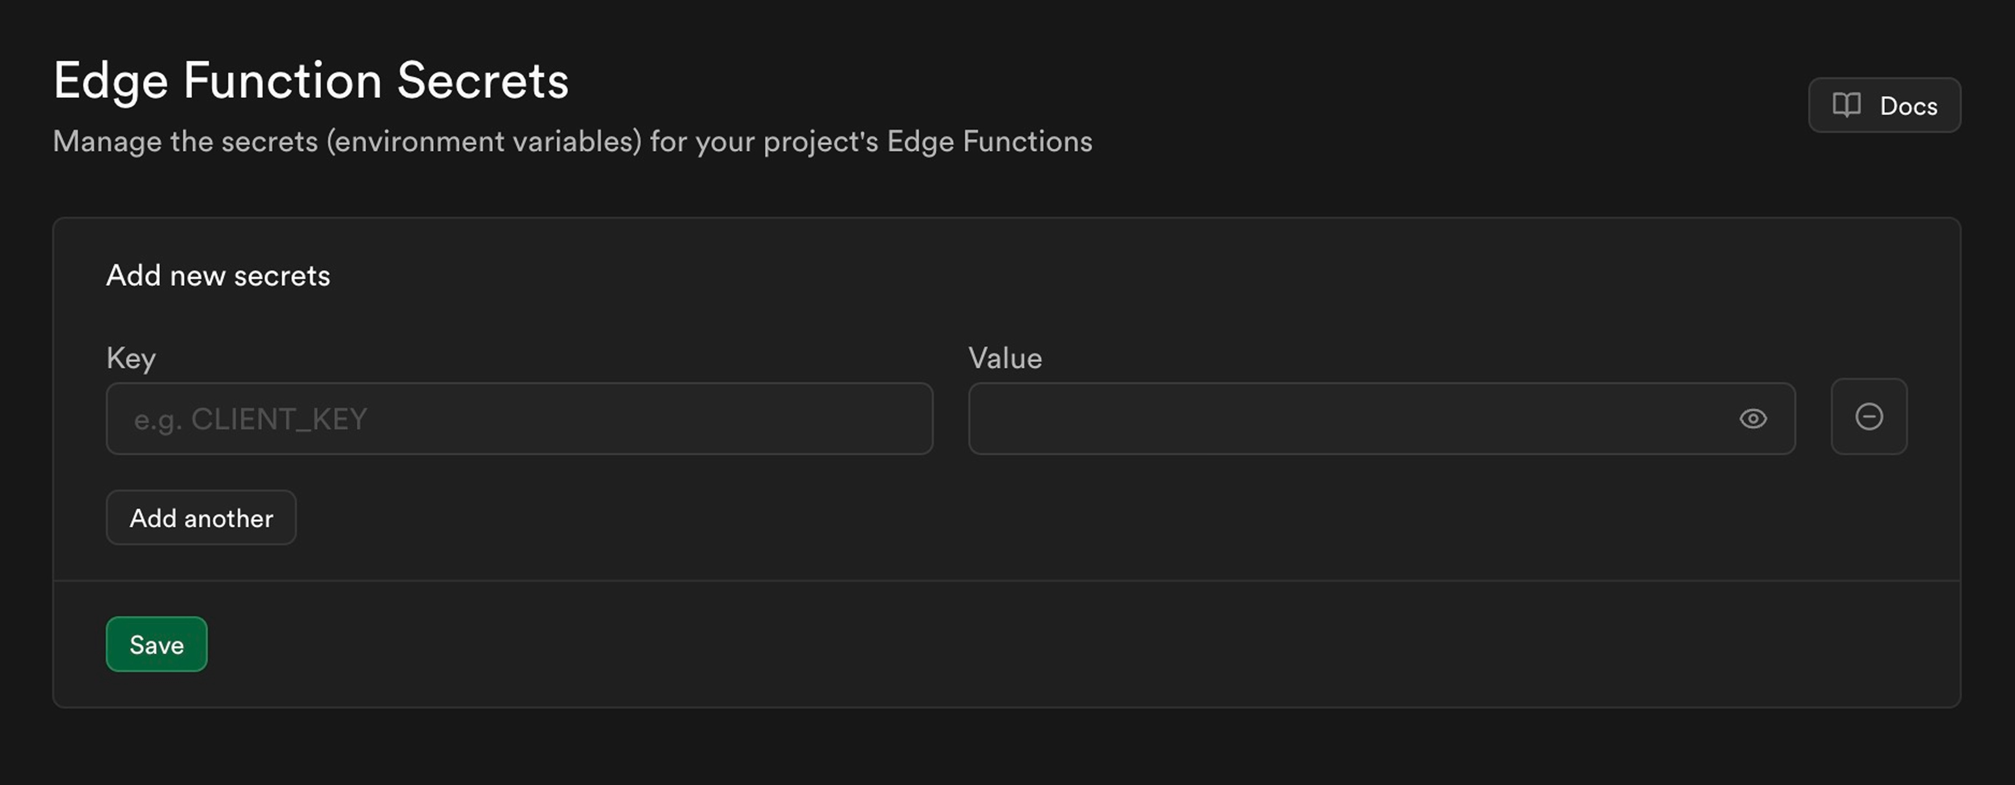Viewport: 2015px width, 785px height.
Task: Delete this key-value pair with circle-minus button
Action: click(1869, 417)
